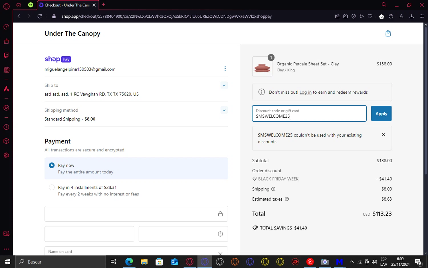The height and width of the screenshot is (268, 428).
Task: Dismiss the SMSWELCOME25 error message
Action: point(383,135)
